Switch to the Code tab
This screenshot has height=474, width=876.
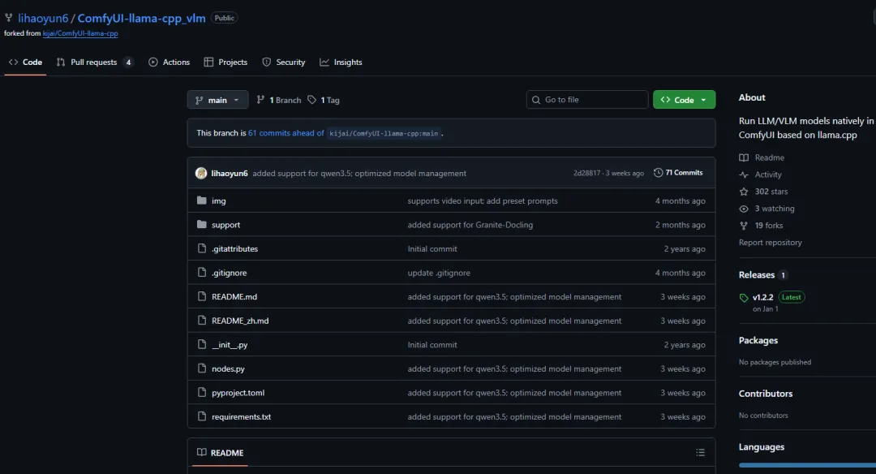pyautogui.click(x=25, y=62)
